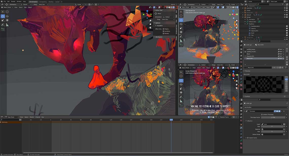This screenshot has height=156, width=289.
Task: Enable the Uniform Thickness checkbox
Action: [262, 114]
